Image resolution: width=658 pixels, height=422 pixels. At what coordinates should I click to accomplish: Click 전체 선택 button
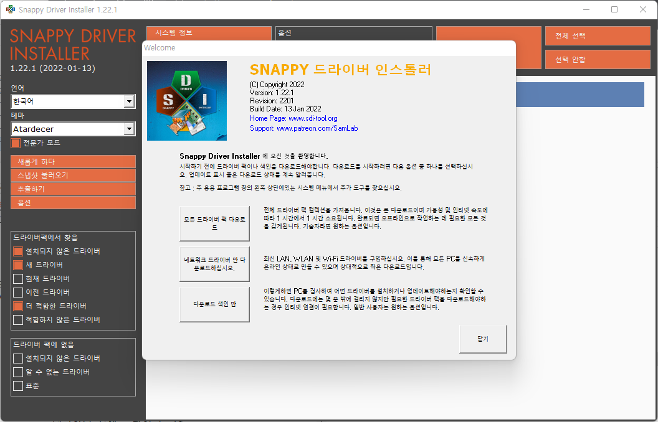(598, 35)
